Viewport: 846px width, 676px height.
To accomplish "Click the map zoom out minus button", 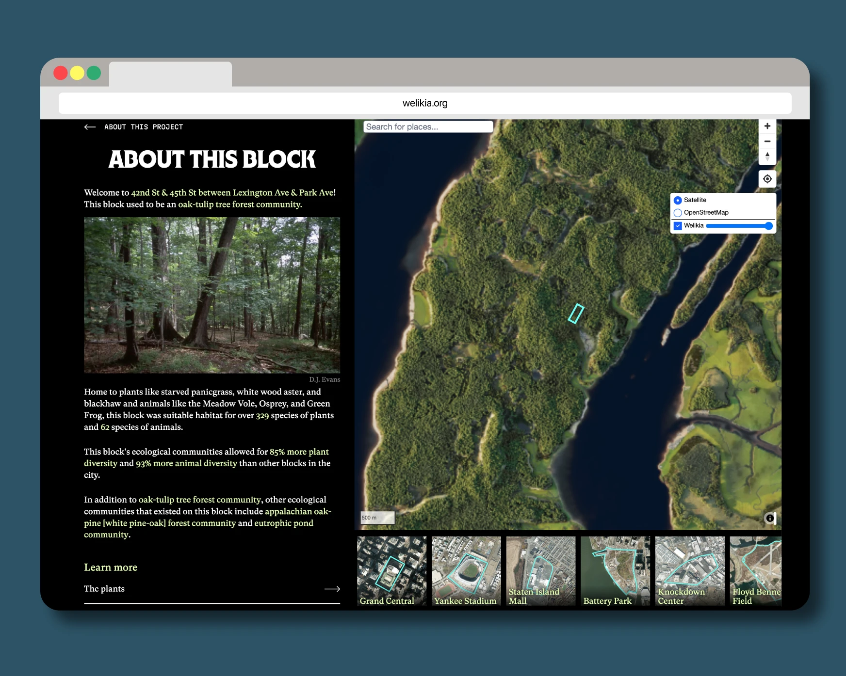I will [767, 141].
